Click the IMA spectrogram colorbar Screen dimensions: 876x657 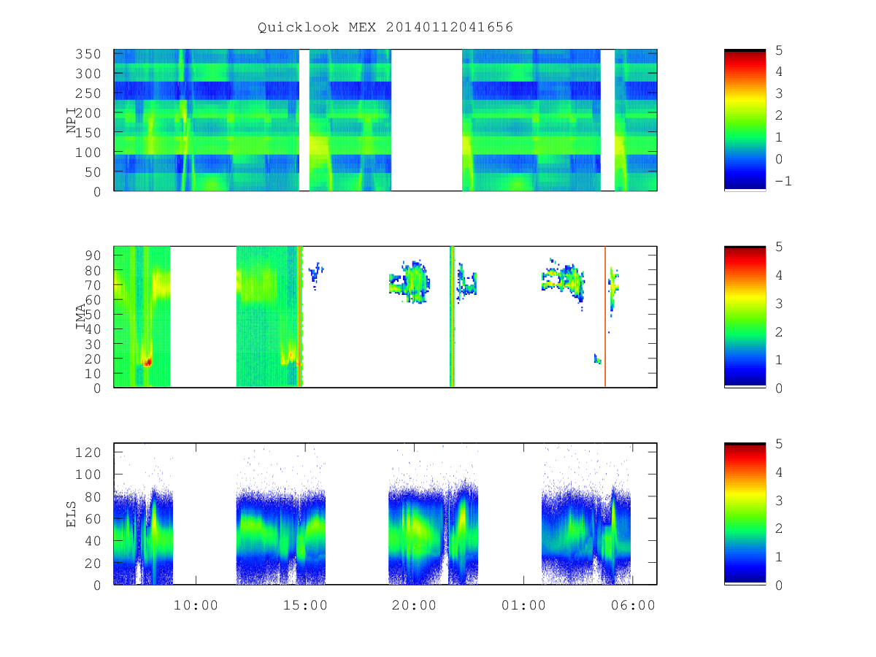click(745, 317)
